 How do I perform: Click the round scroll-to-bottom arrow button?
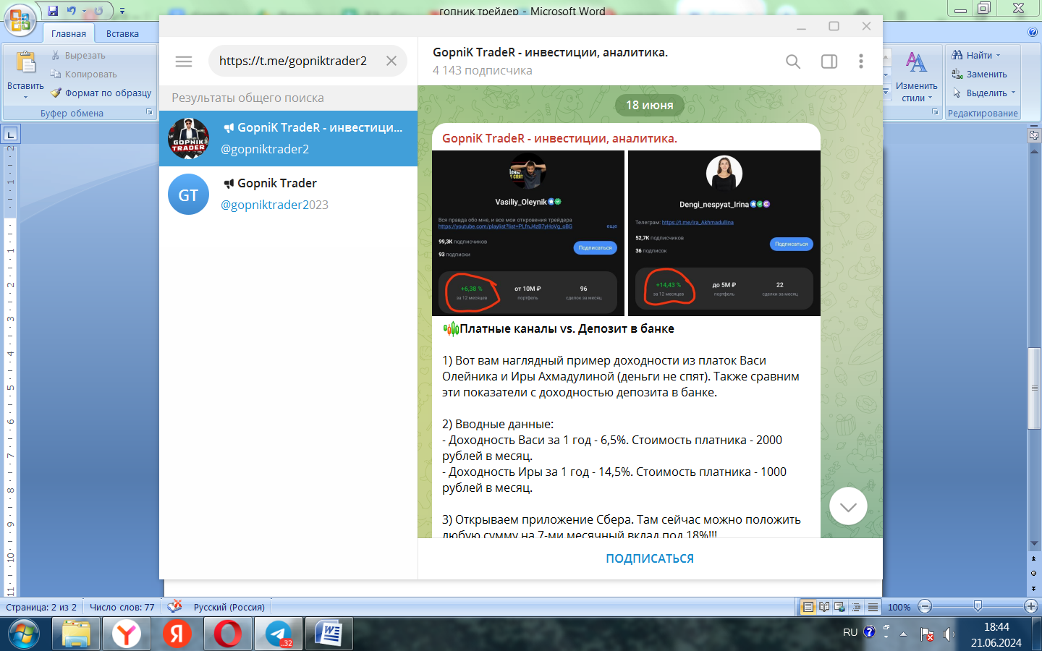(849, 506)
